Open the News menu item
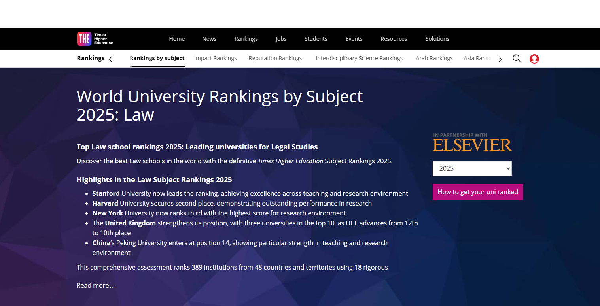 [x=209, y=39]
